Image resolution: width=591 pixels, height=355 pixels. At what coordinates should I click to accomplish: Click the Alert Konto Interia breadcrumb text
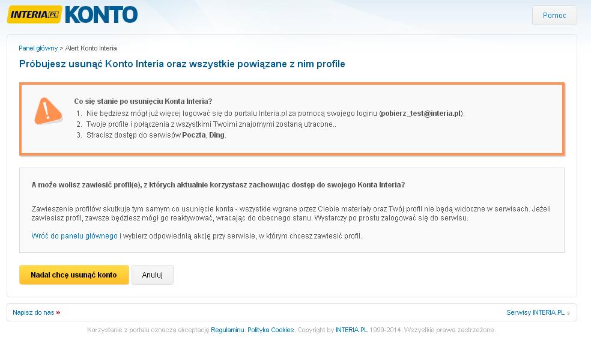point(91,48)
